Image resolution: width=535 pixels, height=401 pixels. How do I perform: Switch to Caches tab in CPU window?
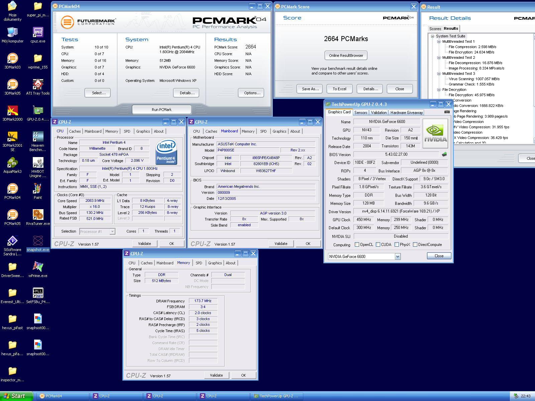[x=75, y=131]
